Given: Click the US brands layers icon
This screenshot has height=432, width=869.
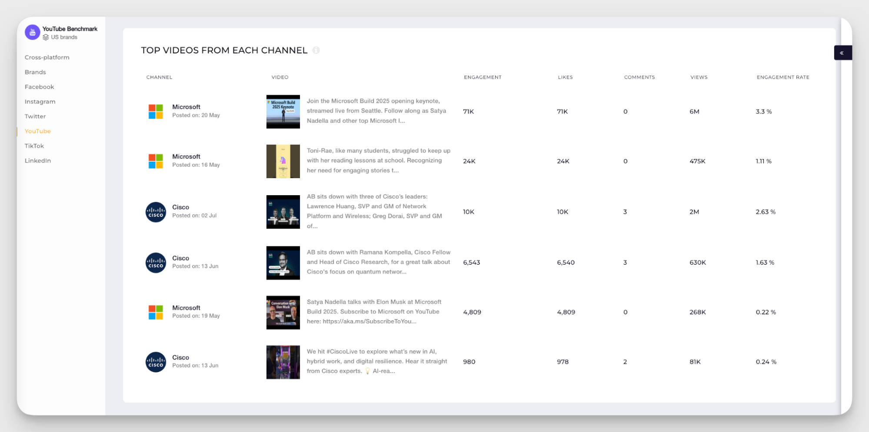Looking at the screenshot, I should click(x=46, y=37).
